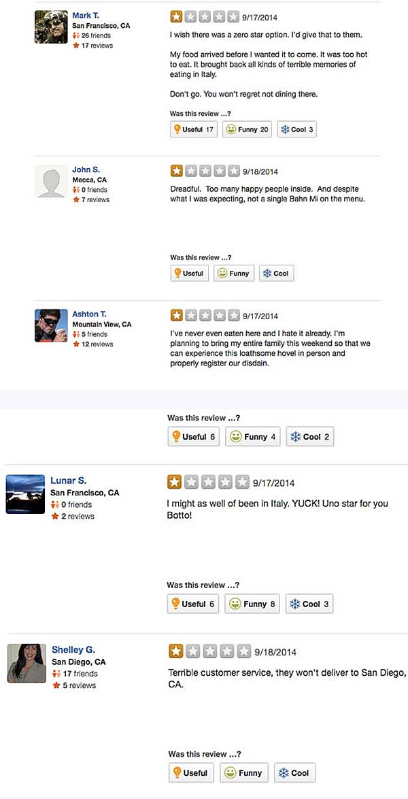Vote Shelley G.'s review as Funny
Screen dimensions: 408x799
point(243,772)
